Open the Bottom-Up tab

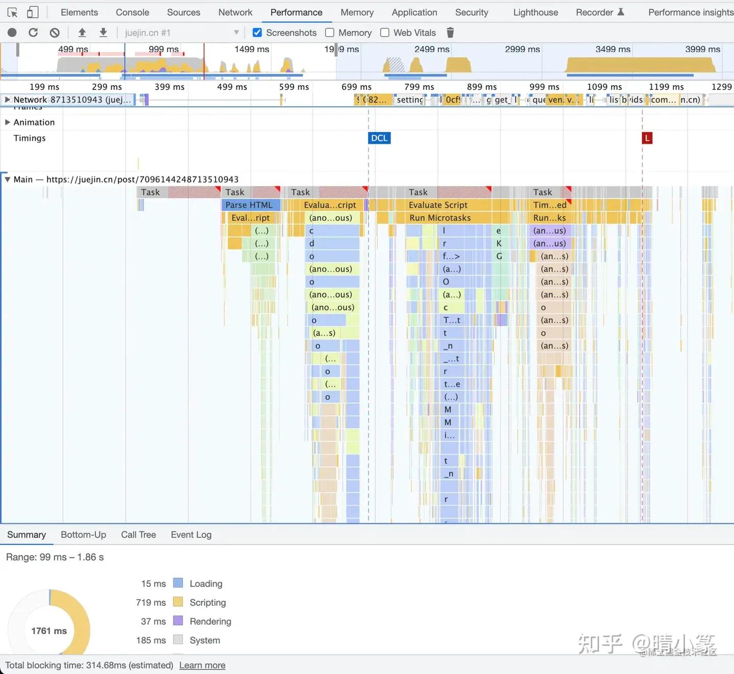point(83,535)
